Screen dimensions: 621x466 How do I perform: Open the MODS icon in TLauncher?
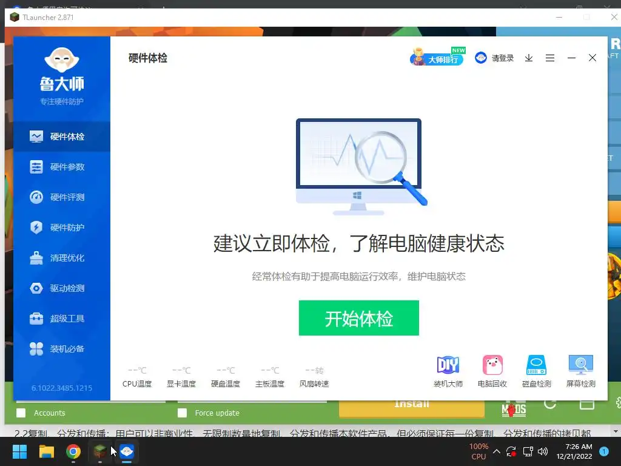(514, 409)
